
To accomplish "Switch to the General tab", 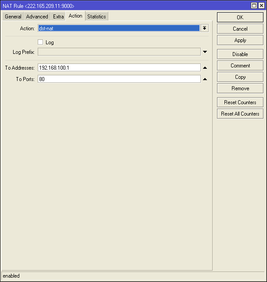I will coord(13,17).
